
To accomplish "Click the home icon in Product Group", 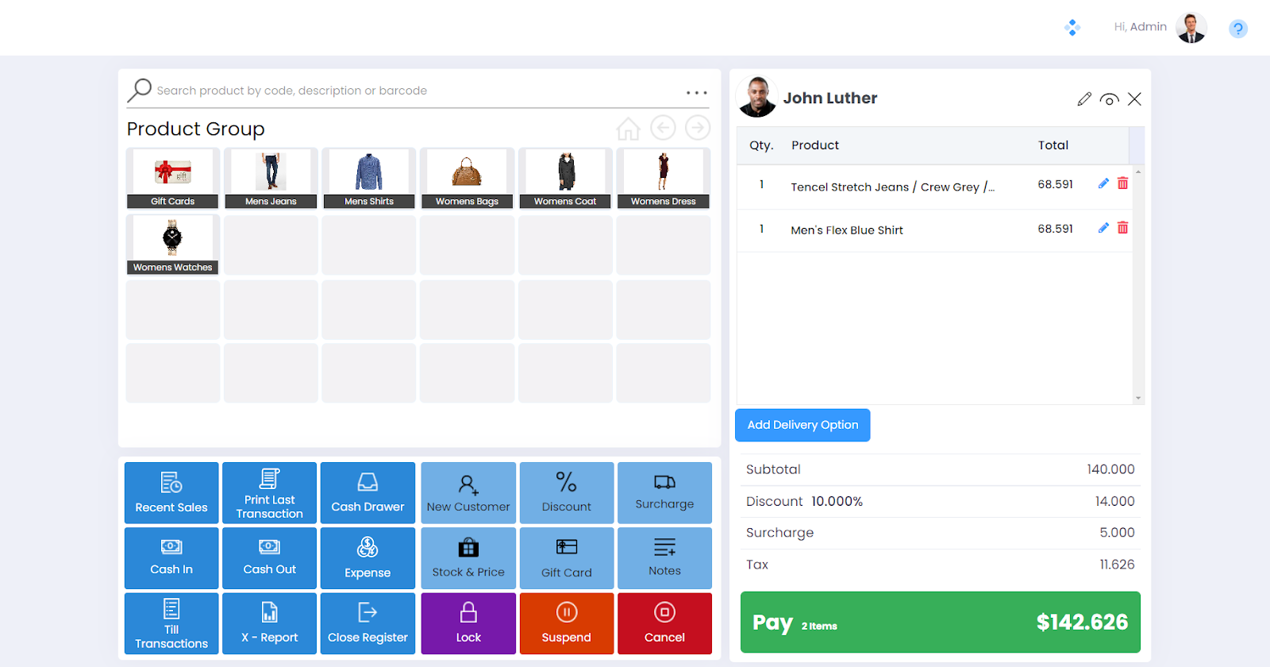I will pos(628,129).
